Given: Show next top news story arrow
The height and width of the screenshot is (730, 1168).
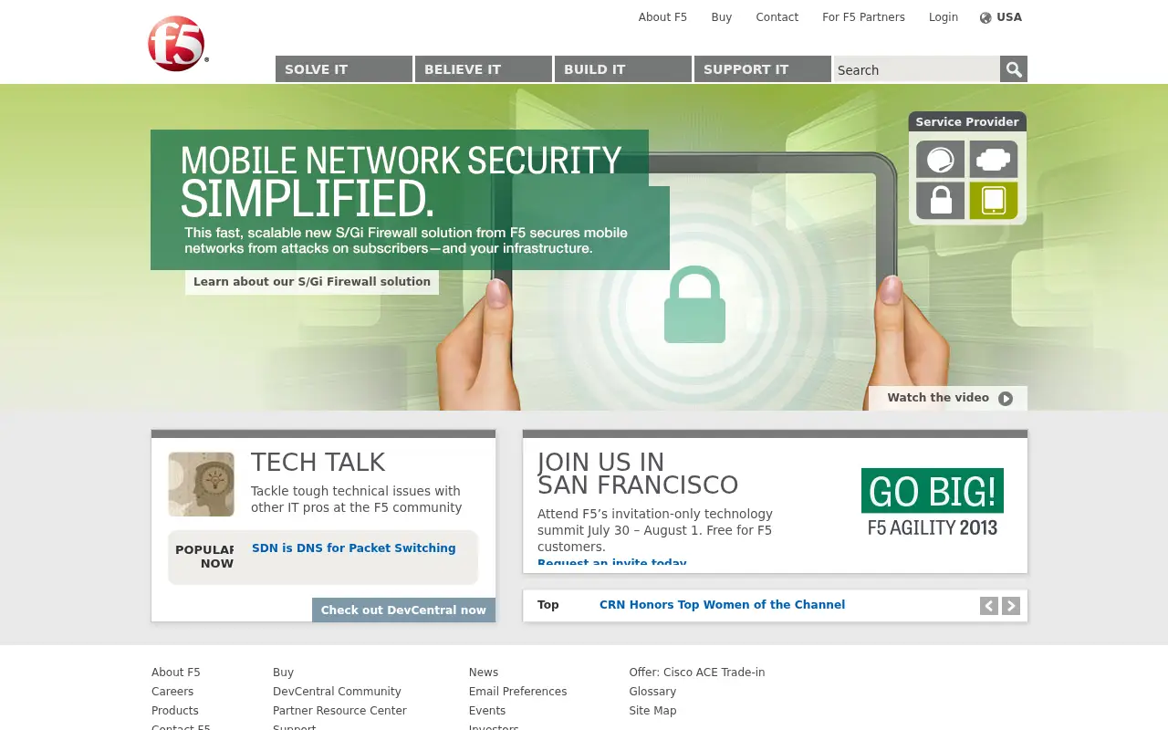Looking at the screenshot, I should [x=1011, y=606].
